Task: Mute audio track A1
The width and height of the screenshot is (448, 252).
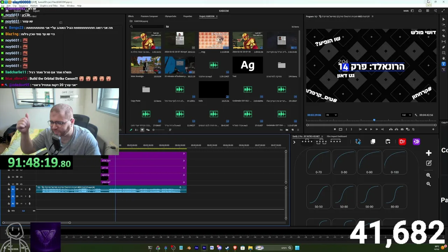Action: coord(21,189)
